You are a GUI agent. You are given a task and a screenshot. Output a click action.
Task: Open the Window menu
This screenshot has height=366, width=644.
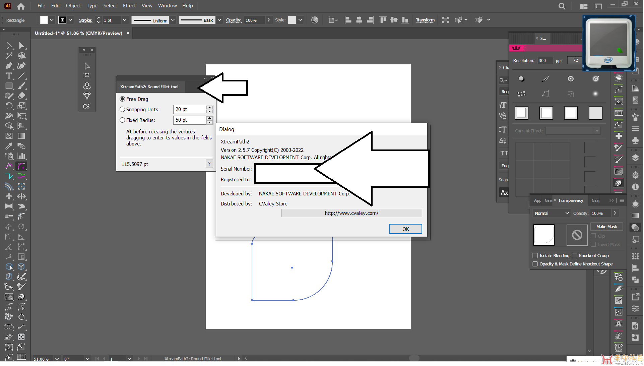tap(167, 6)
